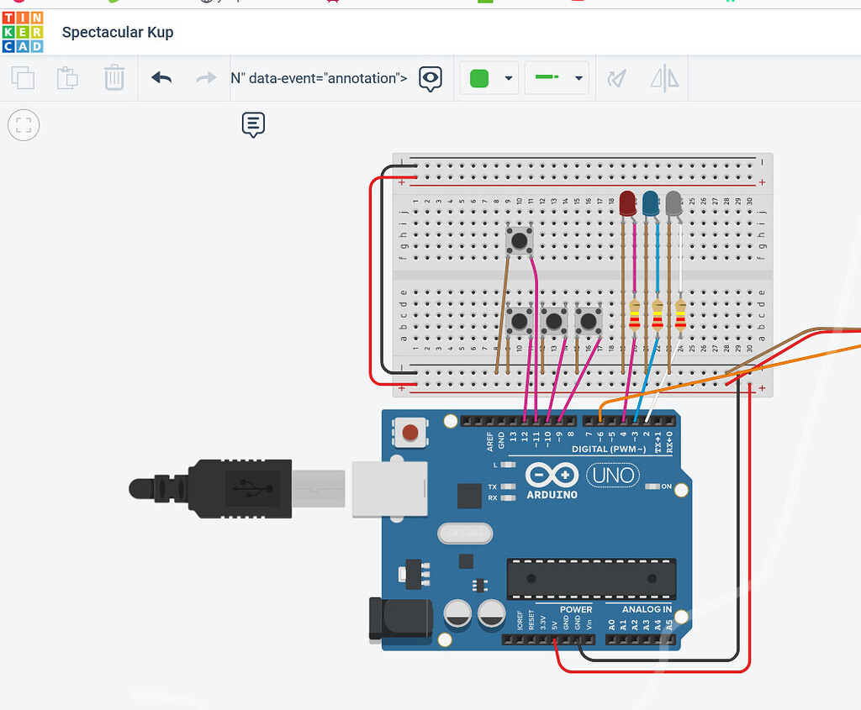Screen dimensions: 861x710
Task: Click the Spectacular Kup project title
Action: (118, 32)
